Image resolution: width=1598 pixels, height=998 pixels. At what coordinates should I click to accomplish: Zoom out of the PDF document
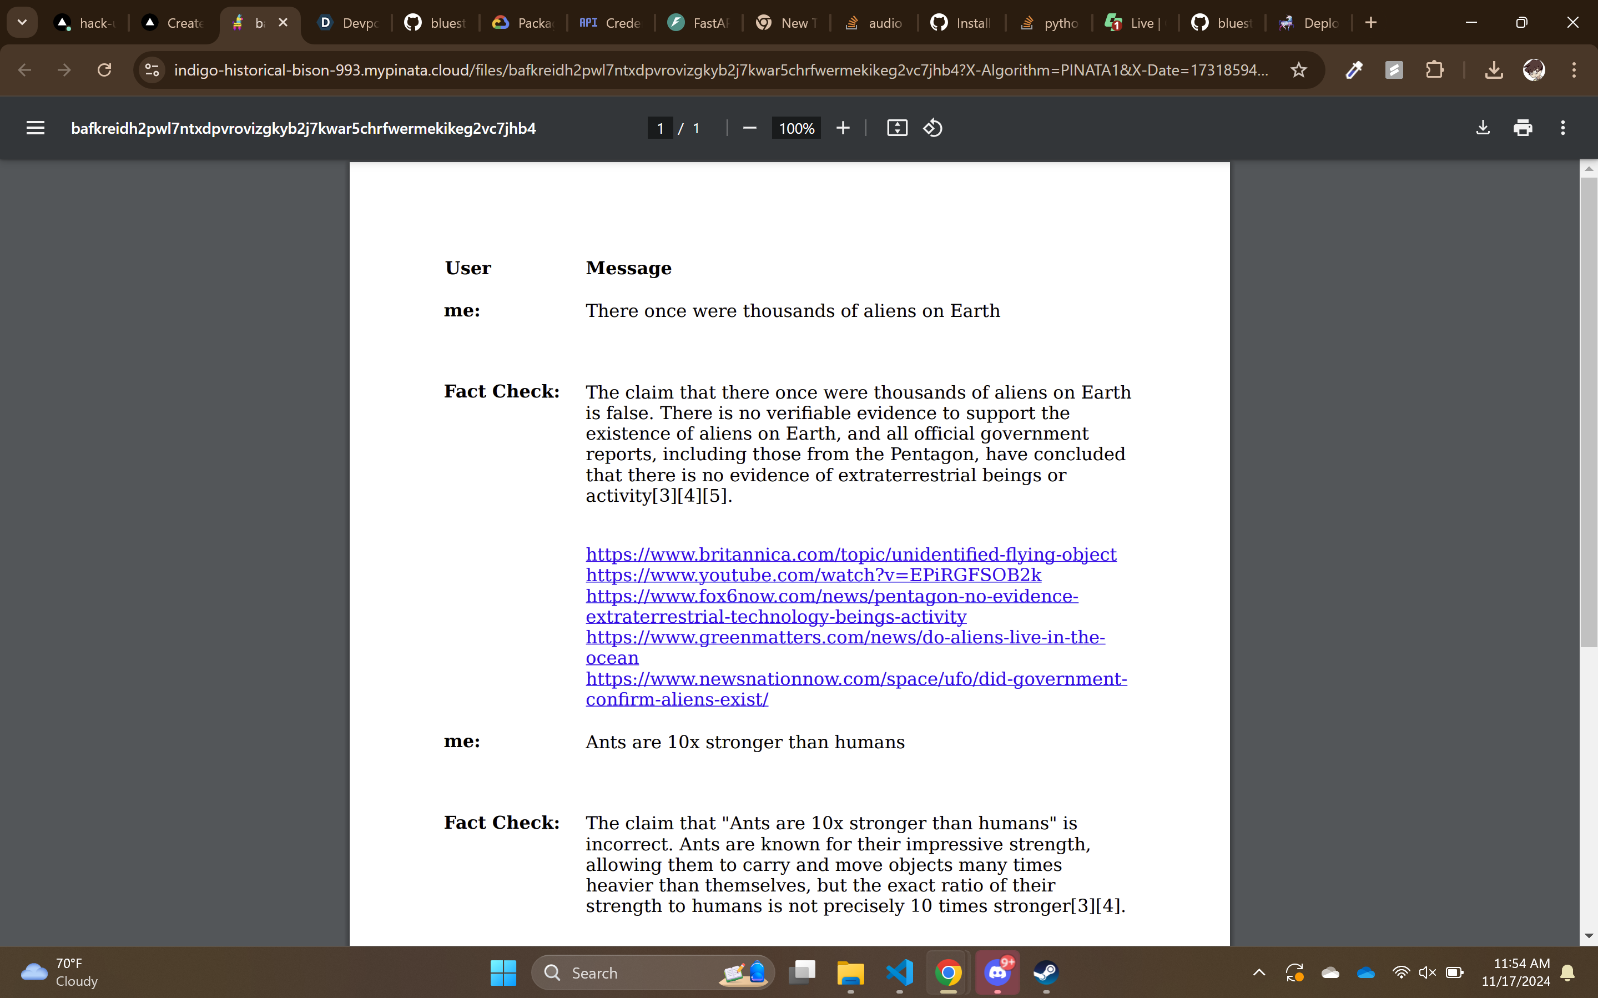(749, 128)
